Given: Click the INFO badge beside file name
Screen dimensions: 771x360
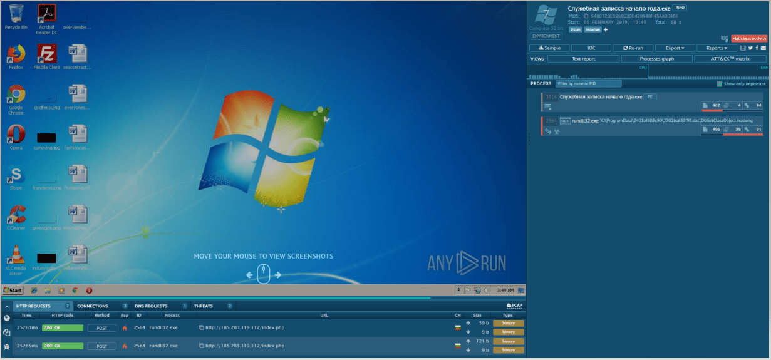Looking at the screenshot, I should [680, 8].
